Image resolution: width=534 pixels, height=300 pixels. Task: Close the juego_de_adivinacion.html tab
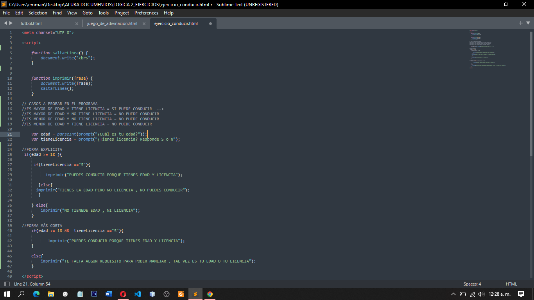click(x=144, y=23)
